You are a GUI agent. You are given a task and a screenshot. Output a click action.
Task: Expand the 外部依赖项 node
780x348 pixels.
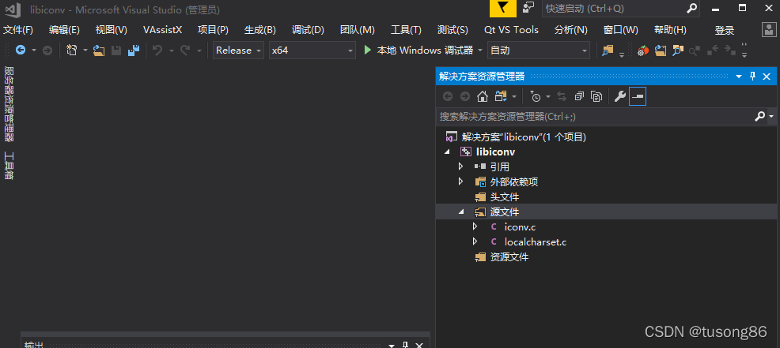(460, 181)
